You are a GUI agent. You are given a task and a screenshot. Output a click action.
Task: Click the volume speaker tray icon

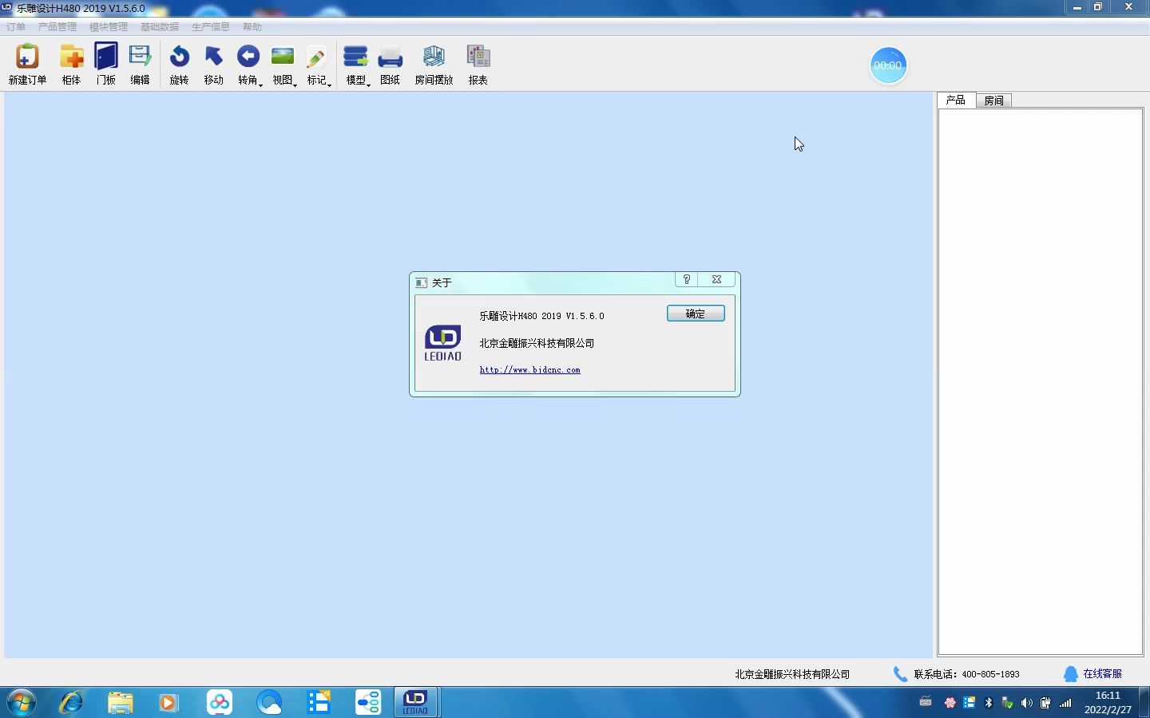point(1026,703)
